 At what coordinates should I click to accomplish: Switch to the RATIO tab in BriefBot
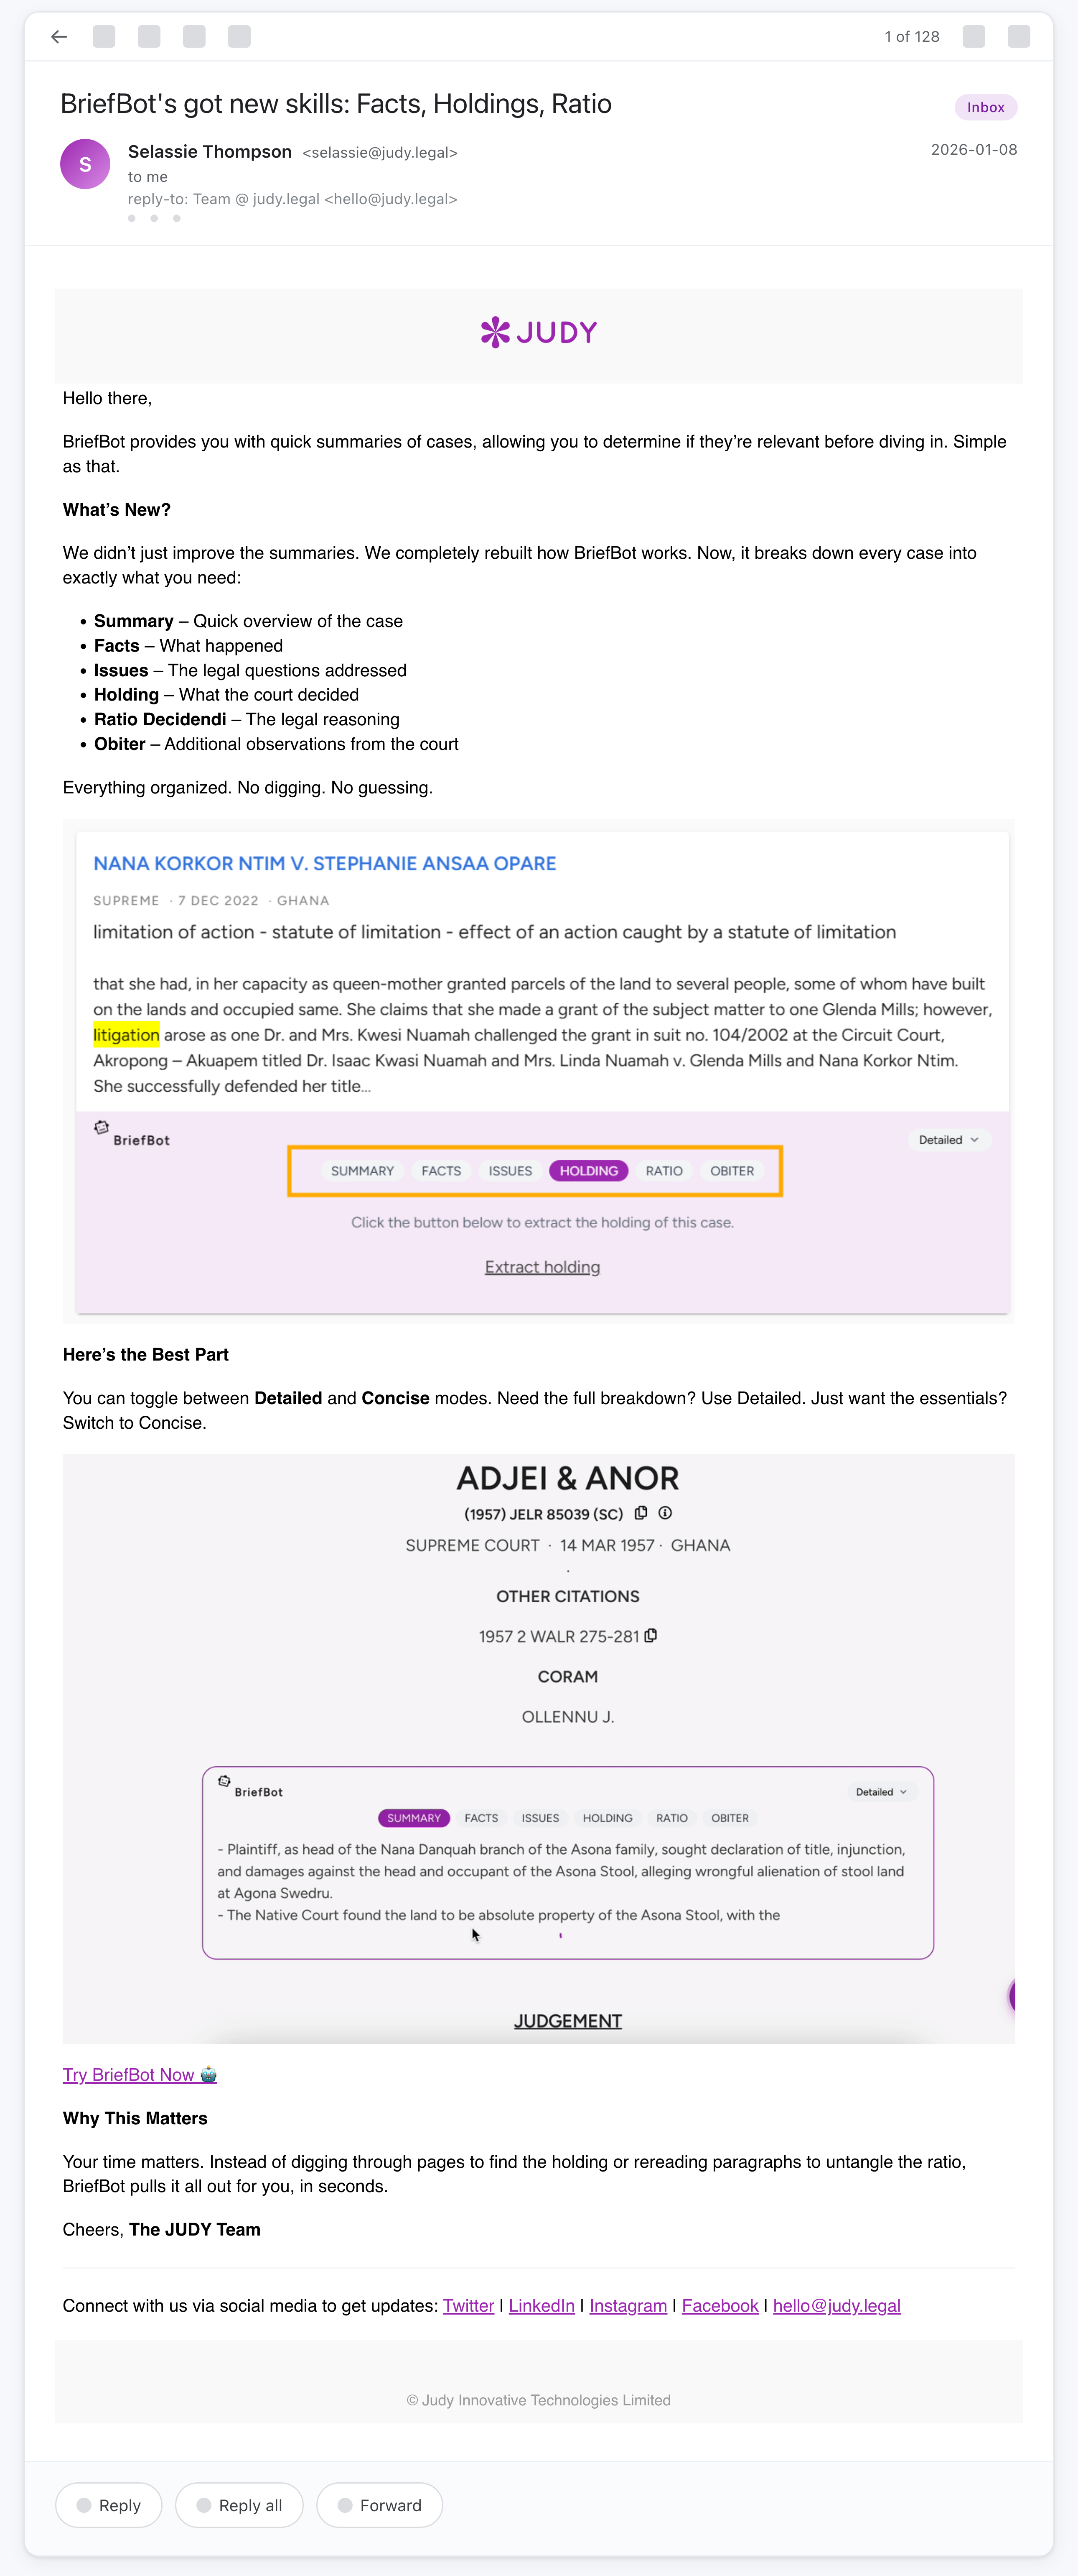coord(664,1171)
